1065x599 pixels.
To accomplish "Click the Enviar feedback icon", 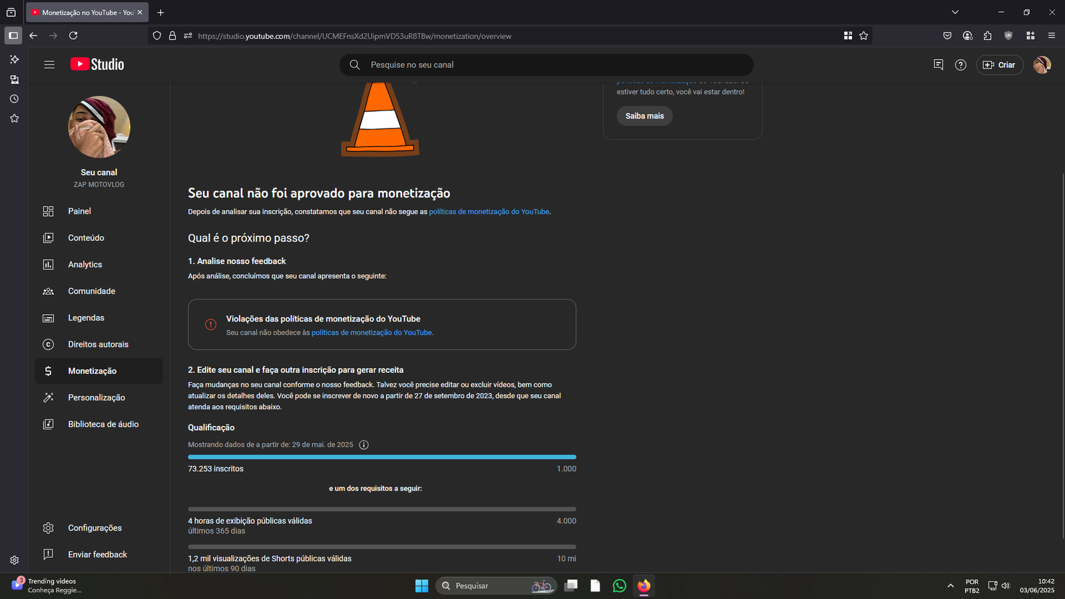I will click(x=49, y=554).
